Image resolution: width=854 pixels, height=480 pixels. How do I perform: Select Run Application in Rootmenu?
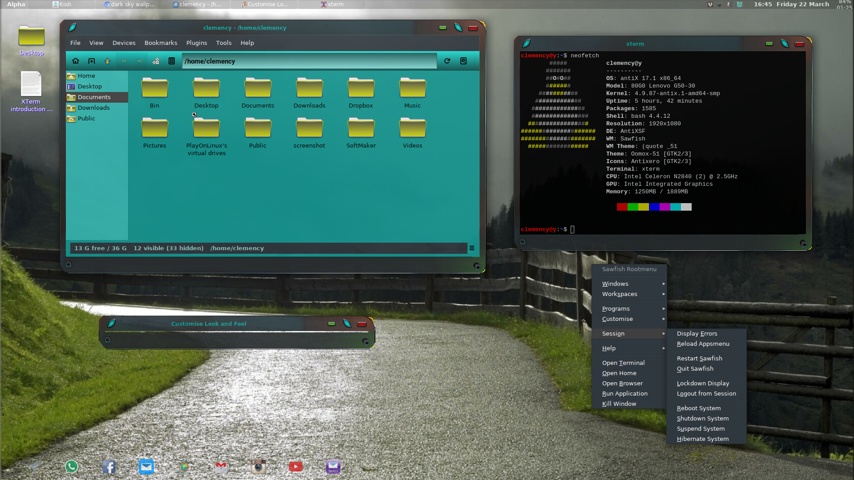pyautogui.click(x=629, y=393)
